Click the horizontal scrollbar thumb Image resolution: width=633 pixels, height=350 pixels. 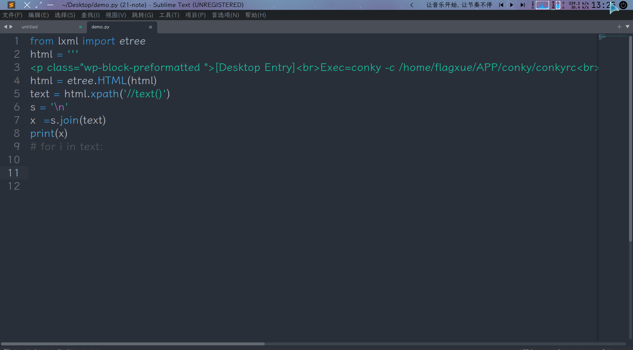(133, 344)
